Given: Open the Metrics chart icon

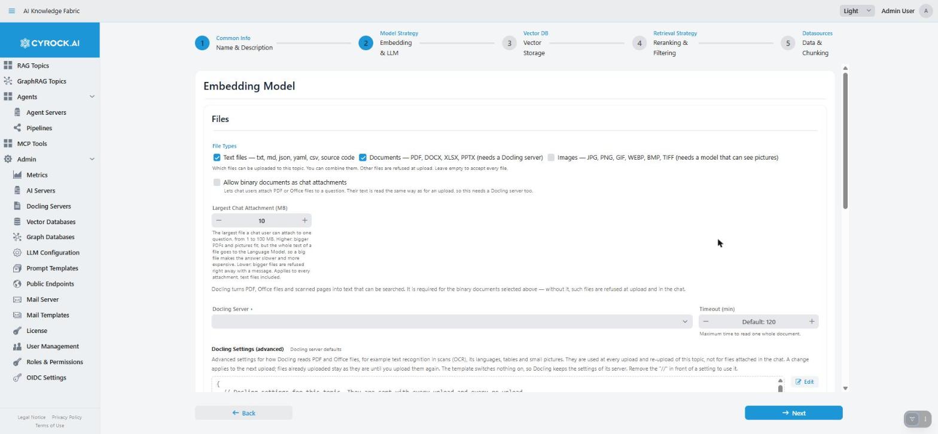Looking at the screenshot, I should tap(17, 175).
